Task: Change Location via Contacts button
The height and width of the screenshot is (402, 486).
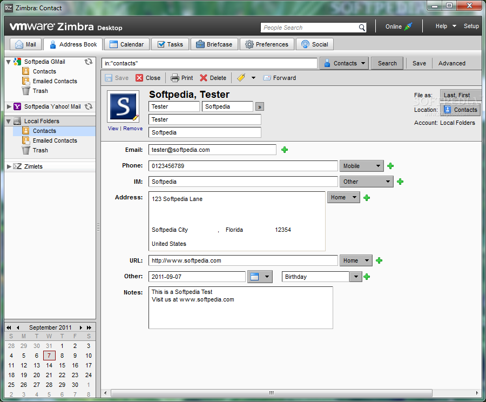Action: 460,110
